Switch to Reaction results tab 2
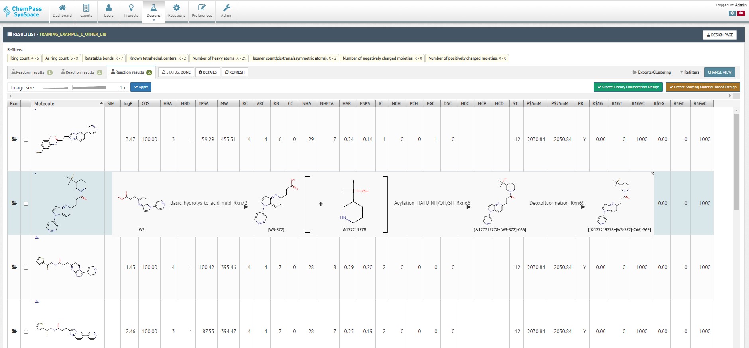 coord(81,72)
